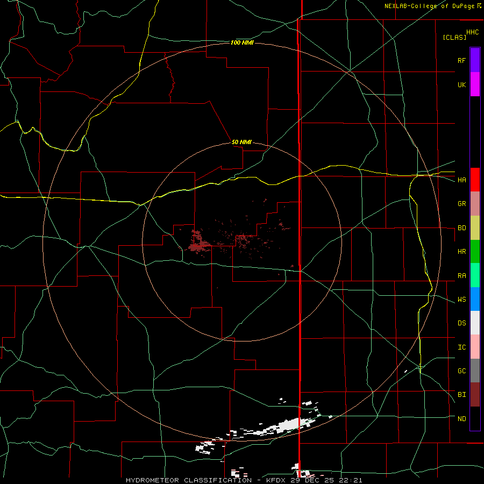484x484 pixels.
Task: Click the HYDROMETEOR CLASSIFICATION title text
Action: coord(189,480)
